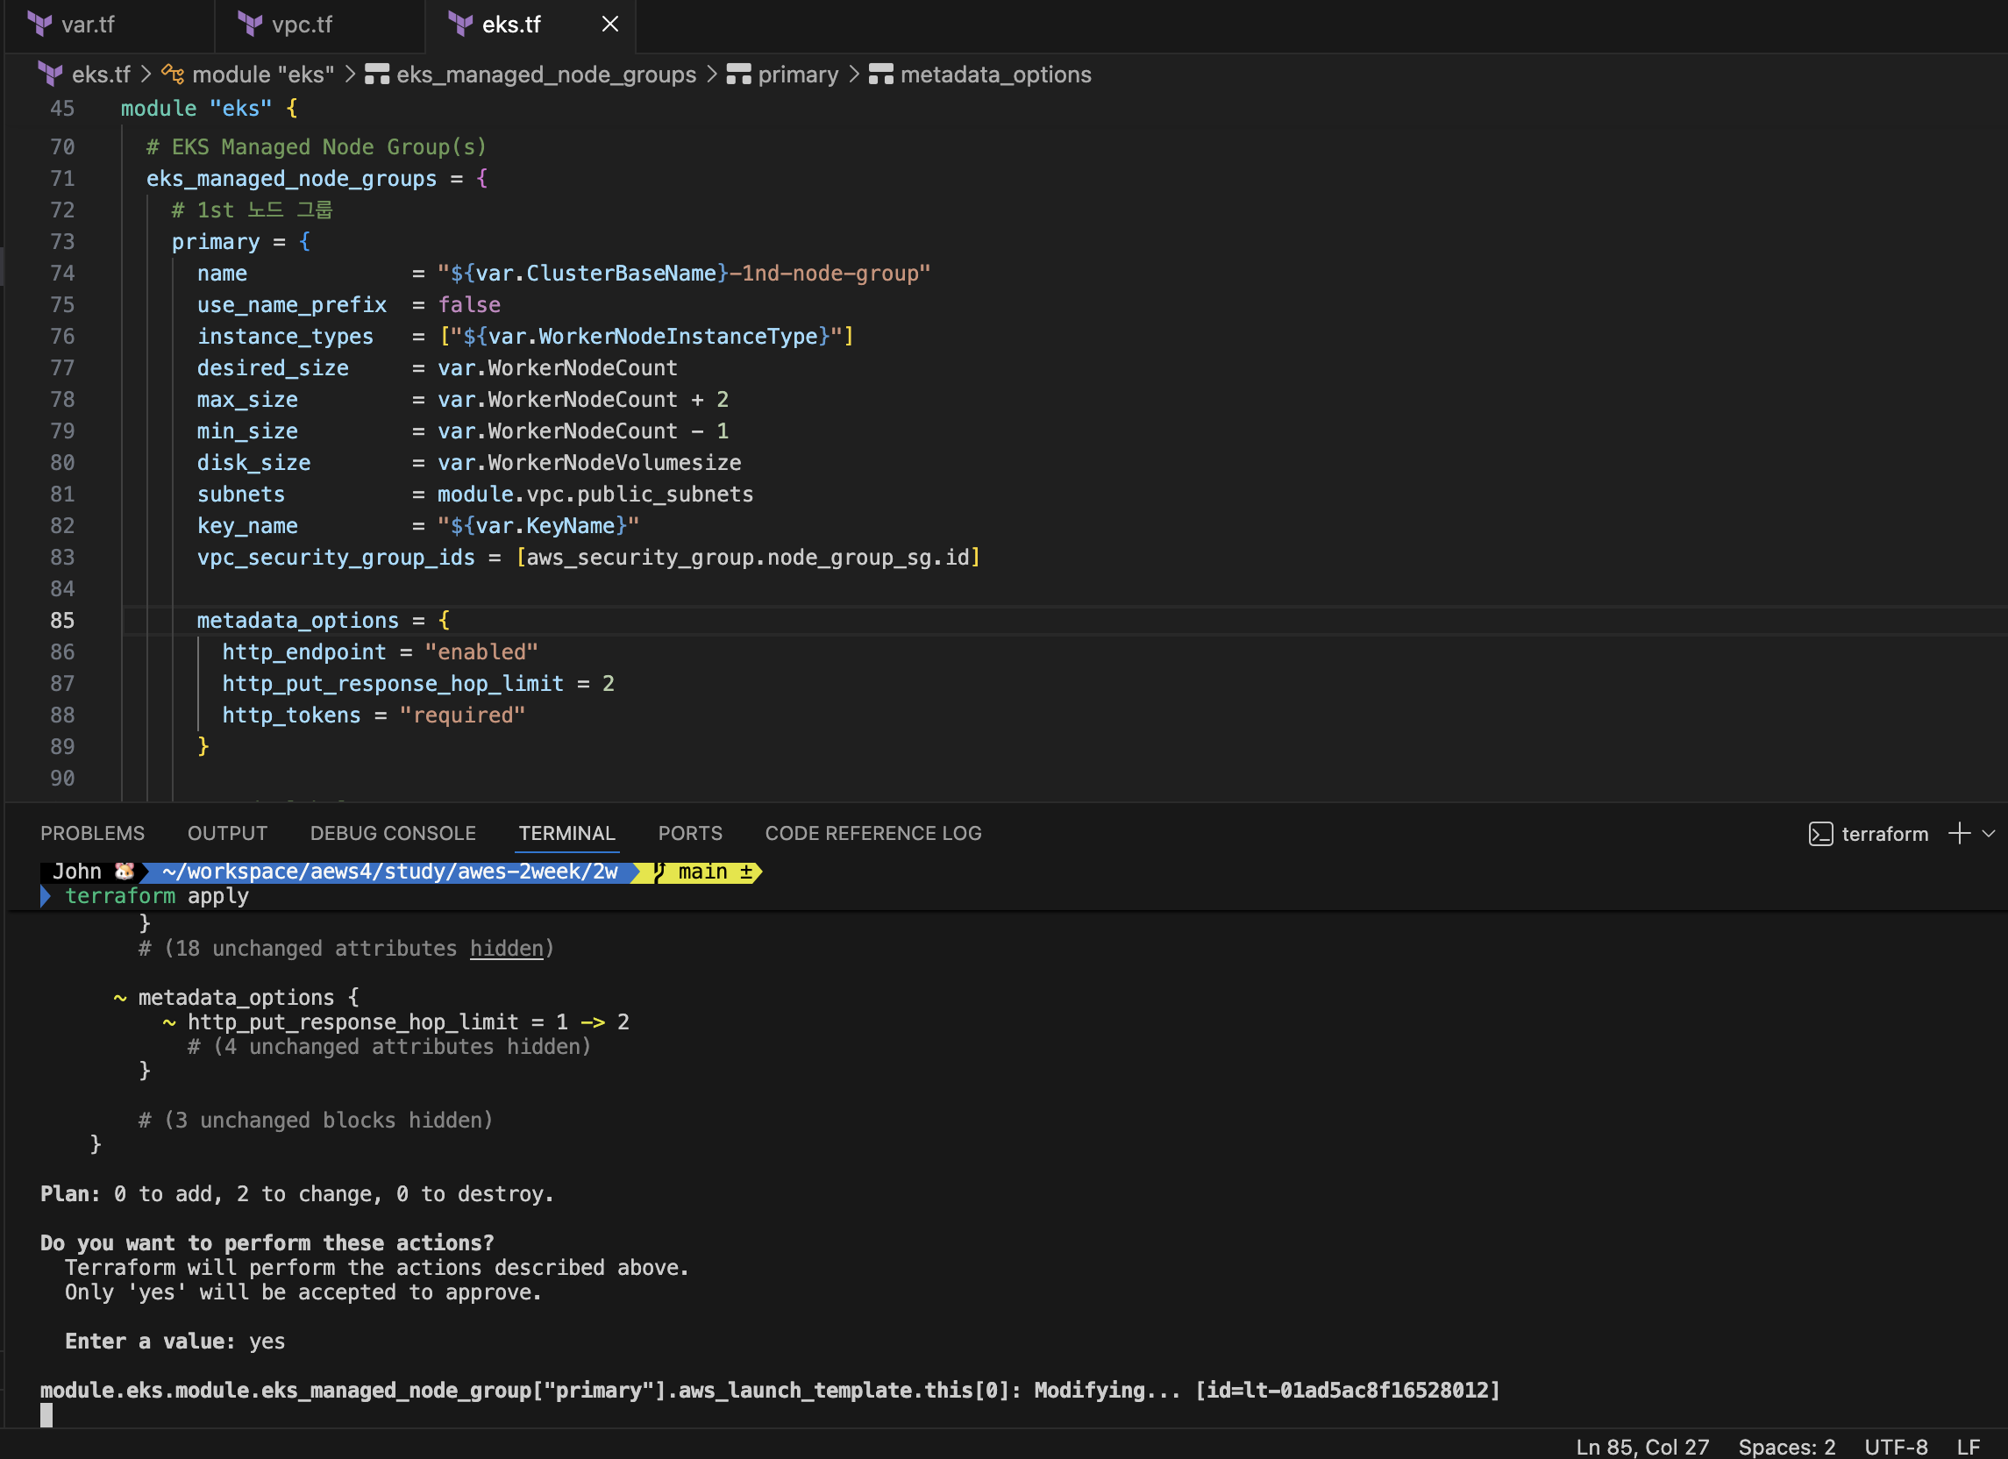Change indentation via Spaces: 2
Image resolution: width=2008 pixels, height=1459 pixels.
tap(1787, 1446)
